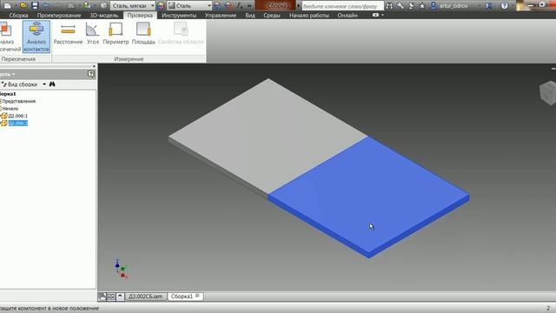Image resolution: width=556 pixels, height=313 pixels.
Task: Select the Периметр measure tool
Action: pyautogui.click(x=116, y=34)
